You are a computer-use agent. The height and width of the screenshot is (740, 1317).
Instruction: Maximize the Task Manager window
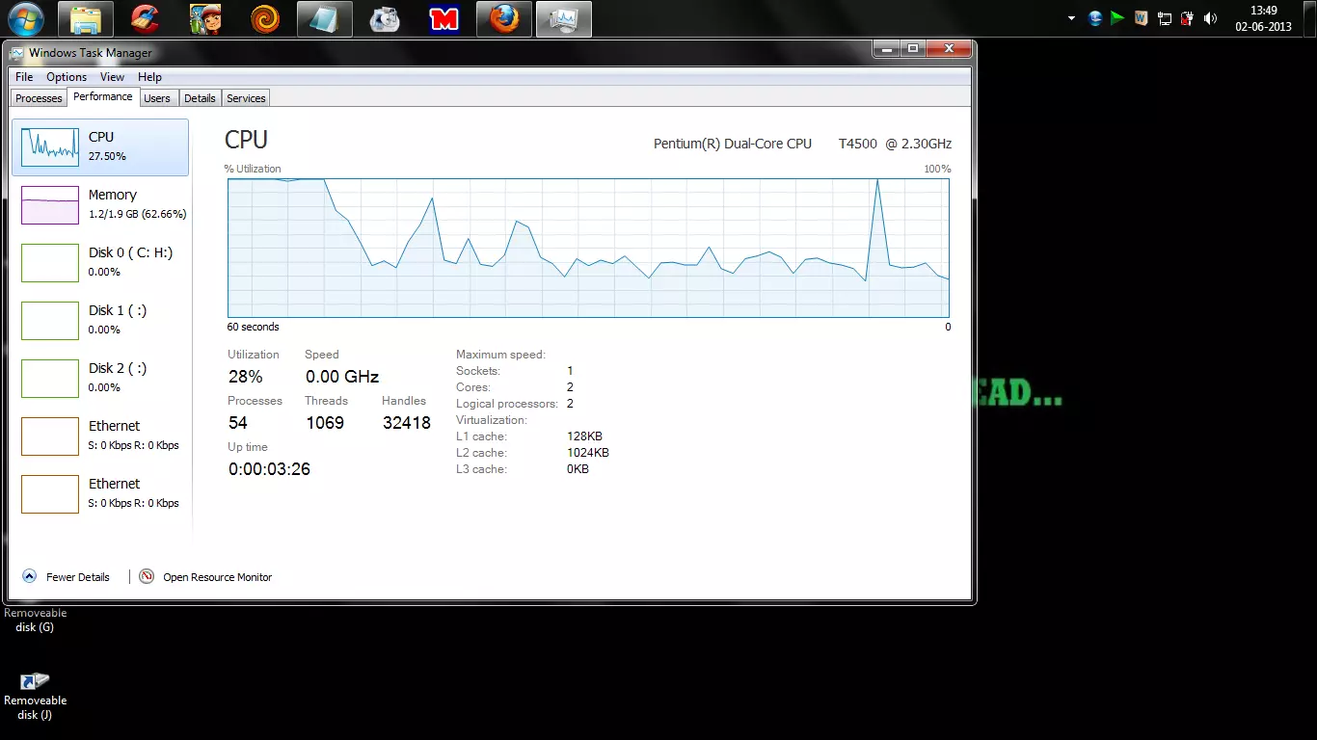click(912, 48)
